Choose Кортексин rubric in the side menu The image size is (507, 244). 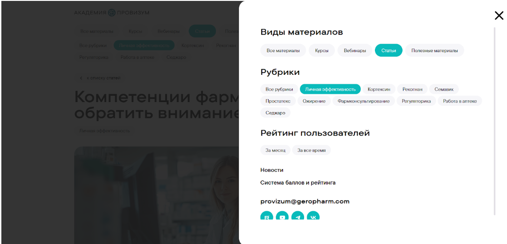[379, 89]
